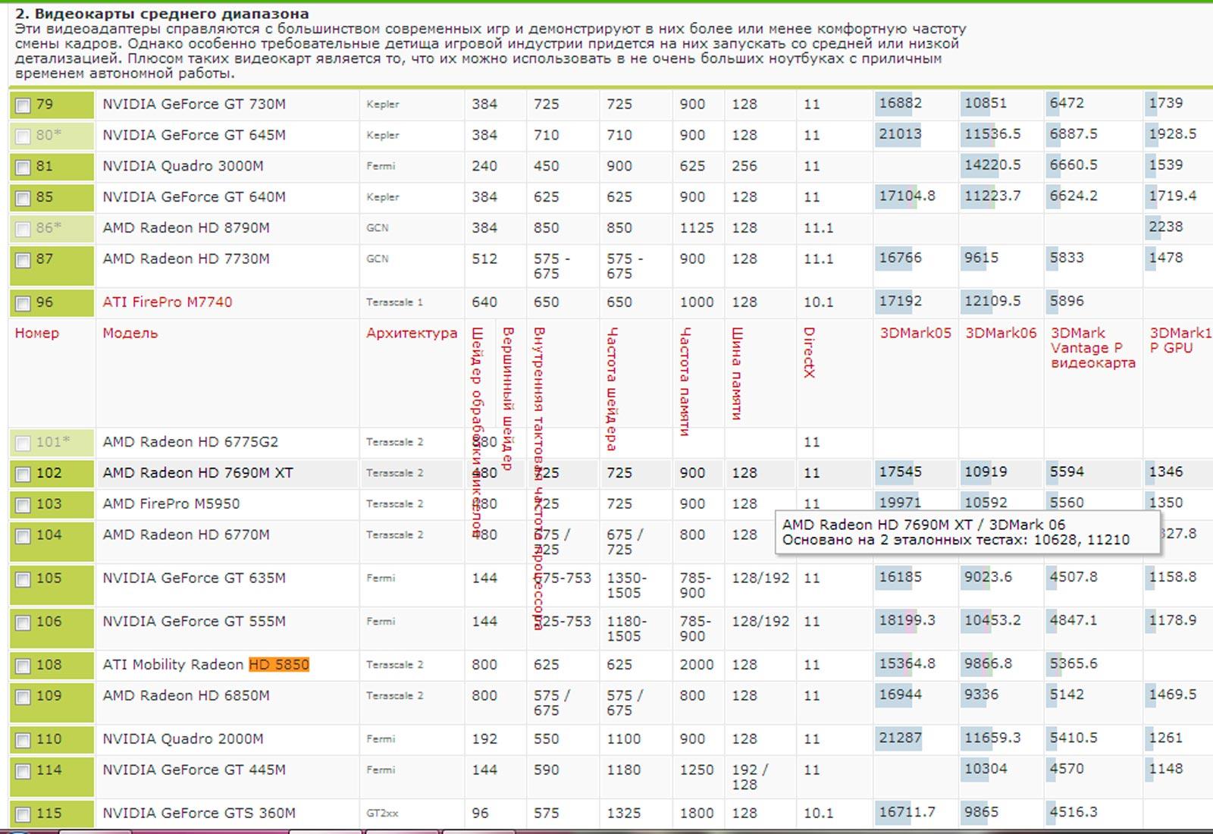
Task: Tick the checkbox for row 115
Action: point(23,815)
